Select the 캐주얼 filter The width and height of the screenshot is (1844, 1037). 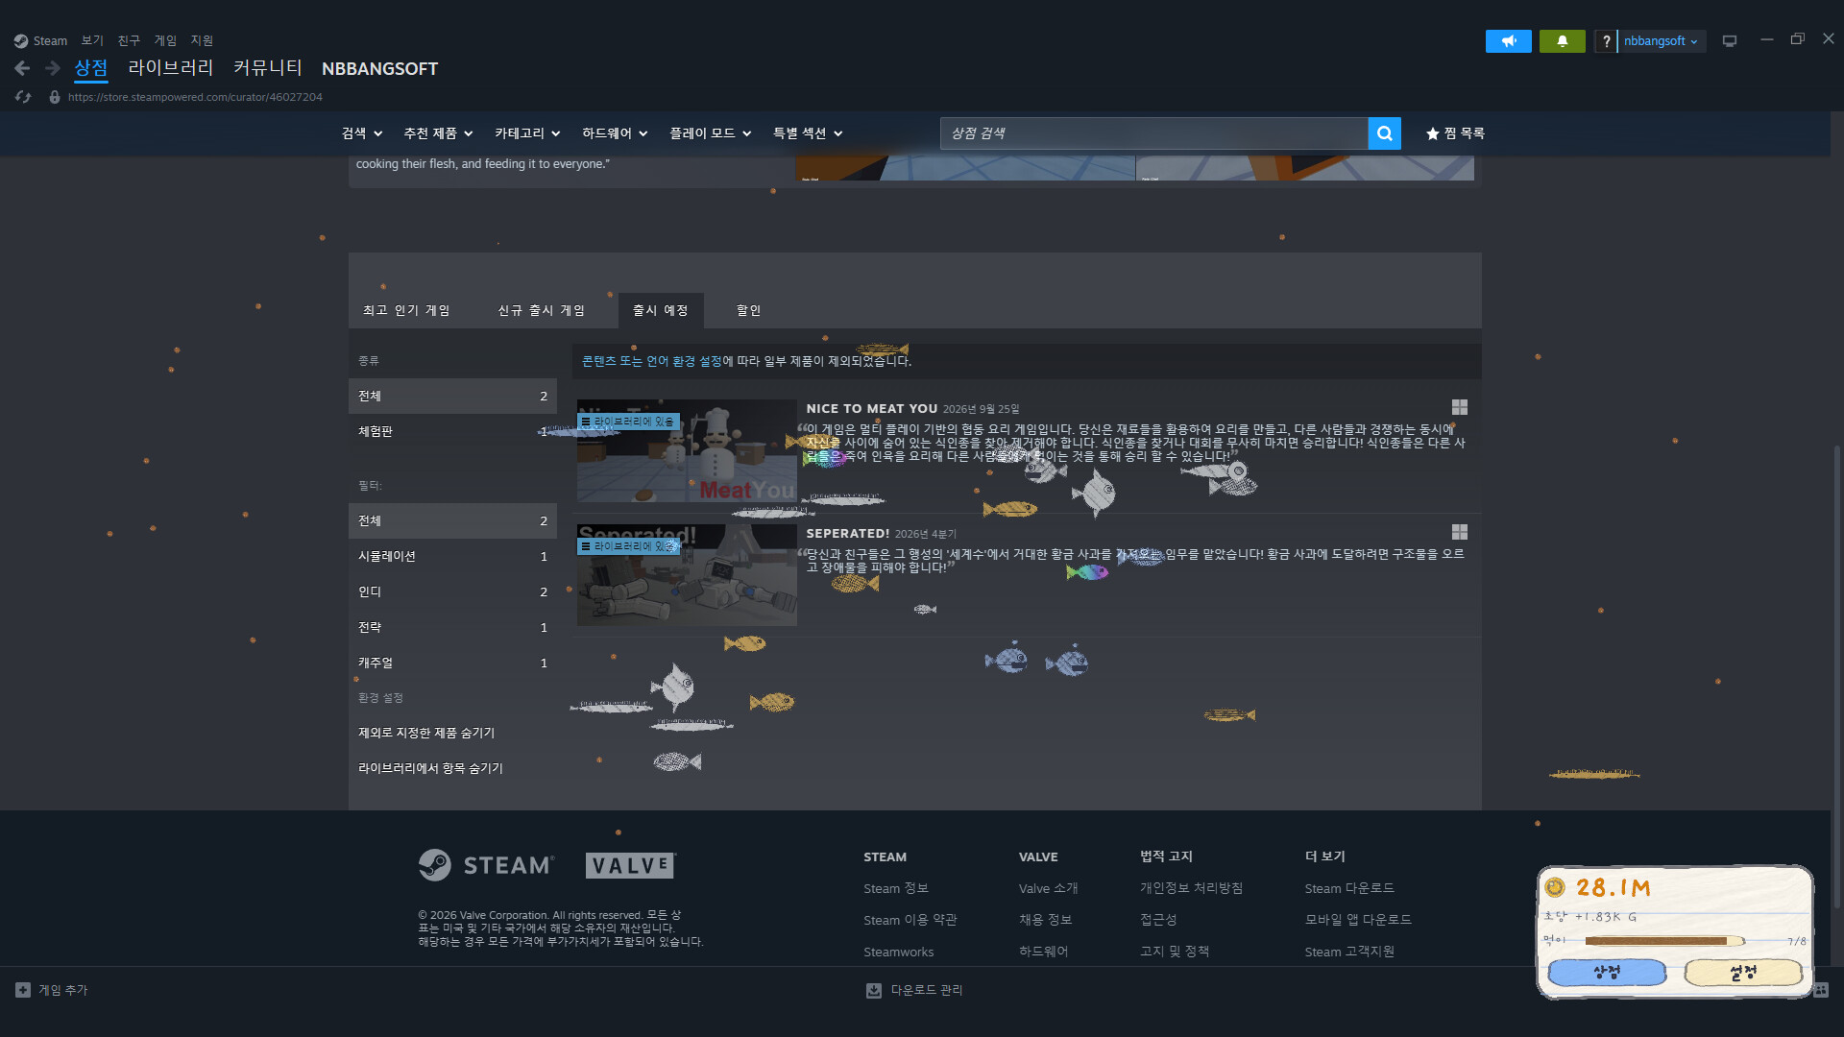coord(452,663)
